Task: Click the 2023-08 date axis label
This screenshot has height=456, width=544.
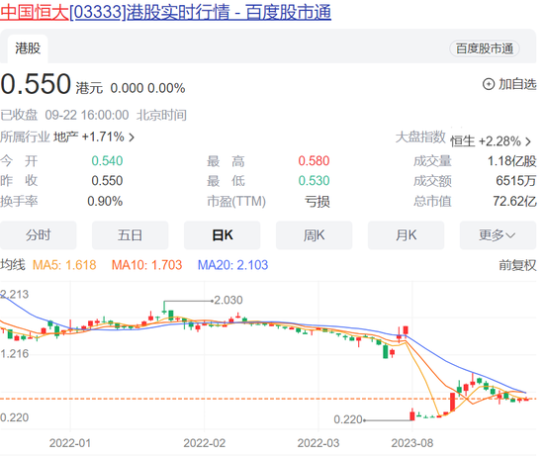Action: pyautogui.click(x=412, y=443)
